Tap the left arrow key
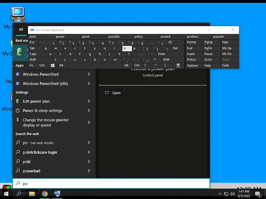Image resolution: width=266 pixels, height=199 pixels. 145,65
